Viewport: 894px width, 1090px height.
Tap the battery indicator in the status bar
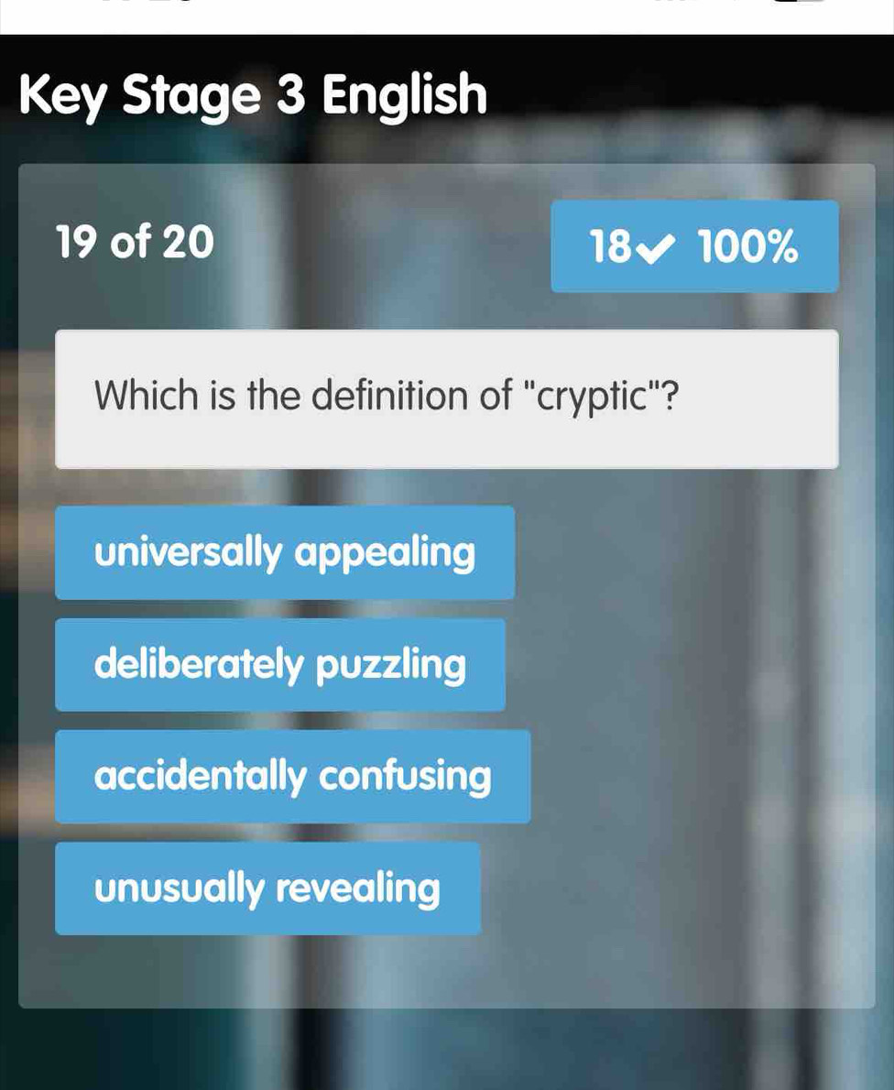click(x=806, y=2)
